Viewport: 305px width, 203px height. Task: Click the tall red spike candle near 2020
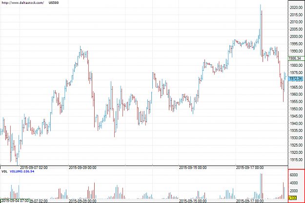pyautogui.click(x=262, y=36)
